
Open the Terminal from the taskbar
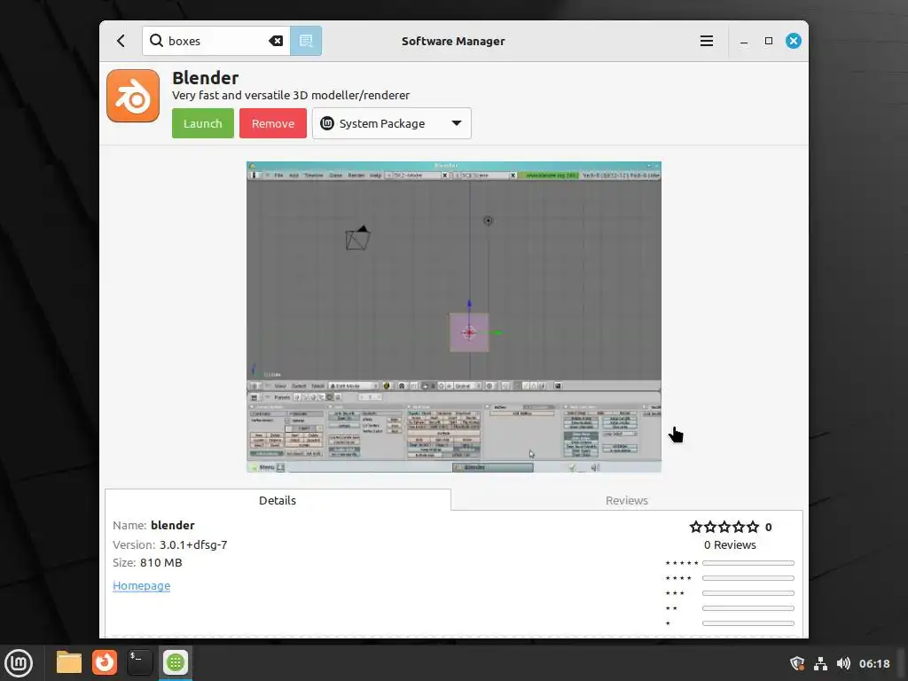[140, 662]
